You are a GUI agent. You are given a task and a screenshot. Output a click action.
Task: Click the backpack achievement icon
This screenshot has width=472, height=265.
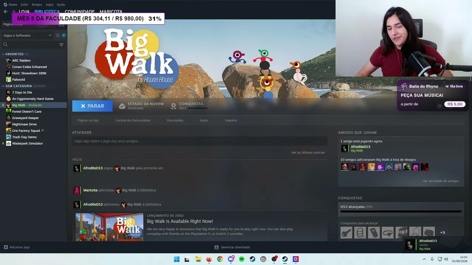pyautogui.click(x=360, y=233)
